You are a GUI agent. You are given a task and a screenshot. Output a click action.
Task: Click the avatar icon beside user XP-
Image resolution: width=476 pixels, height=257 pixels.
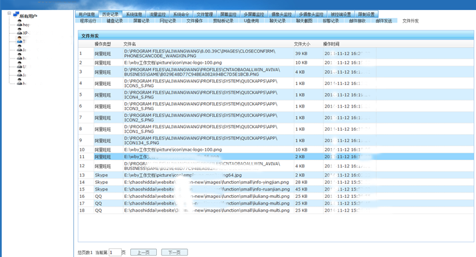(x=19, y=31)
